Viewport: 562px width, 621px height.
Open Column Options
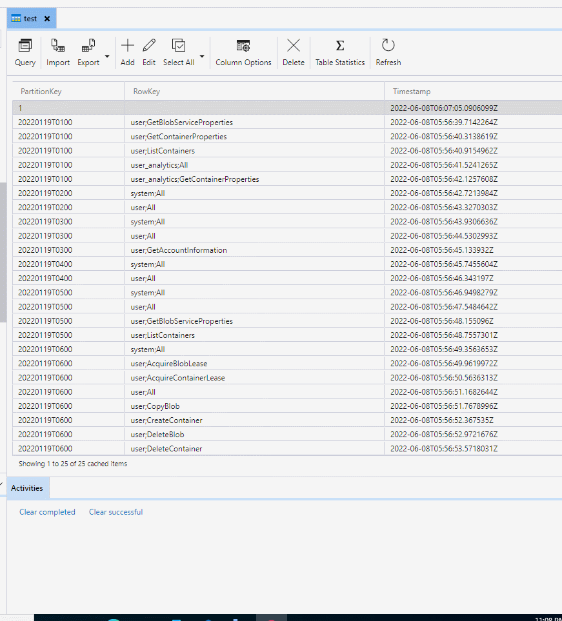click(243, 53)
